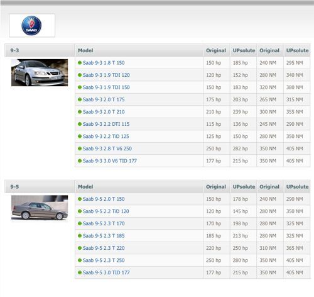Select the 365 NM torque value
Screen dimensions: 314x297
(295, 248)
